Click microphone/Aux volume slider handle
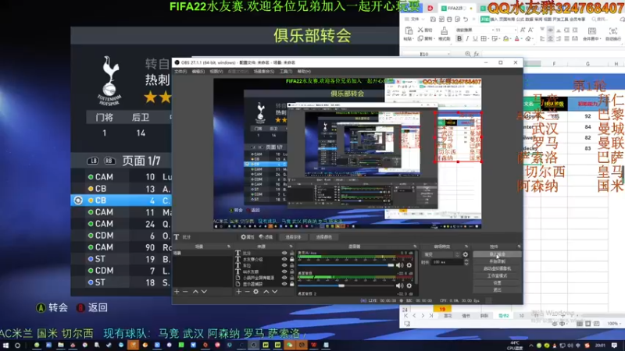The height and width of the screenshot is (351, 625). click(x=391, y=265)
